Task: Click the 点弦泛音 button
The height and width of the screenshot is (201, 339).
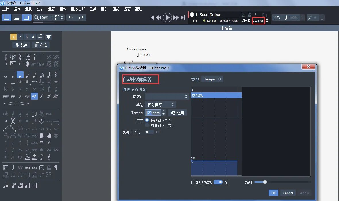Action: pyautogui.click(x=177, y=113)
